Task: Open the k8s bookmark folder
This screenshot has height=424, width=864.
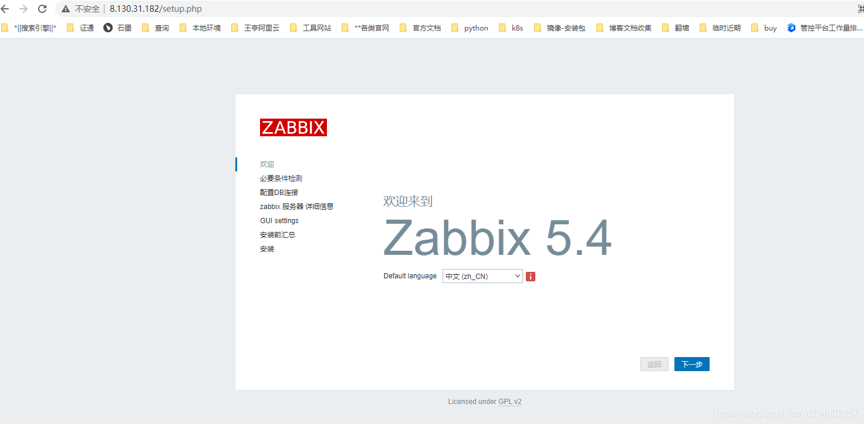Action: coord(511,28)
